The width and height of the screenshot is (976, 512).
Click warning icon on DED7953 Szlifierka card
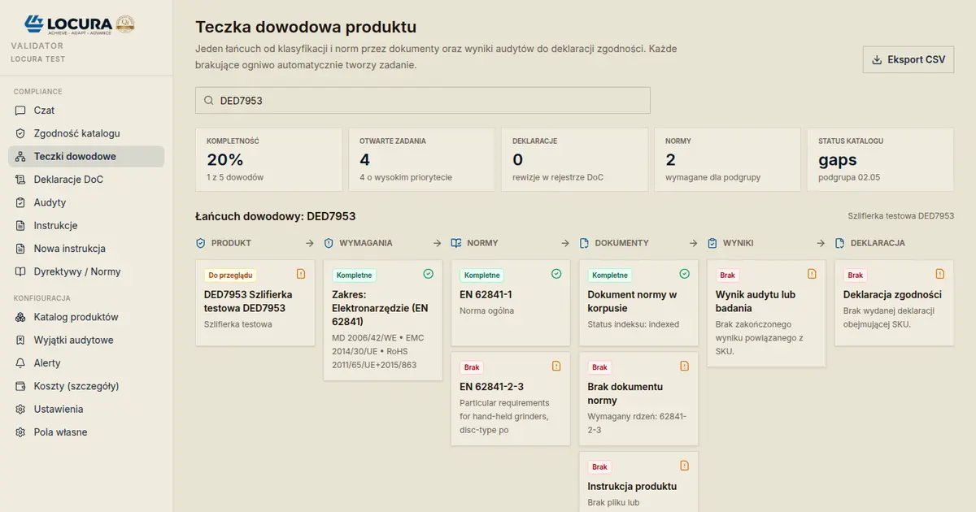click(300, 274)
